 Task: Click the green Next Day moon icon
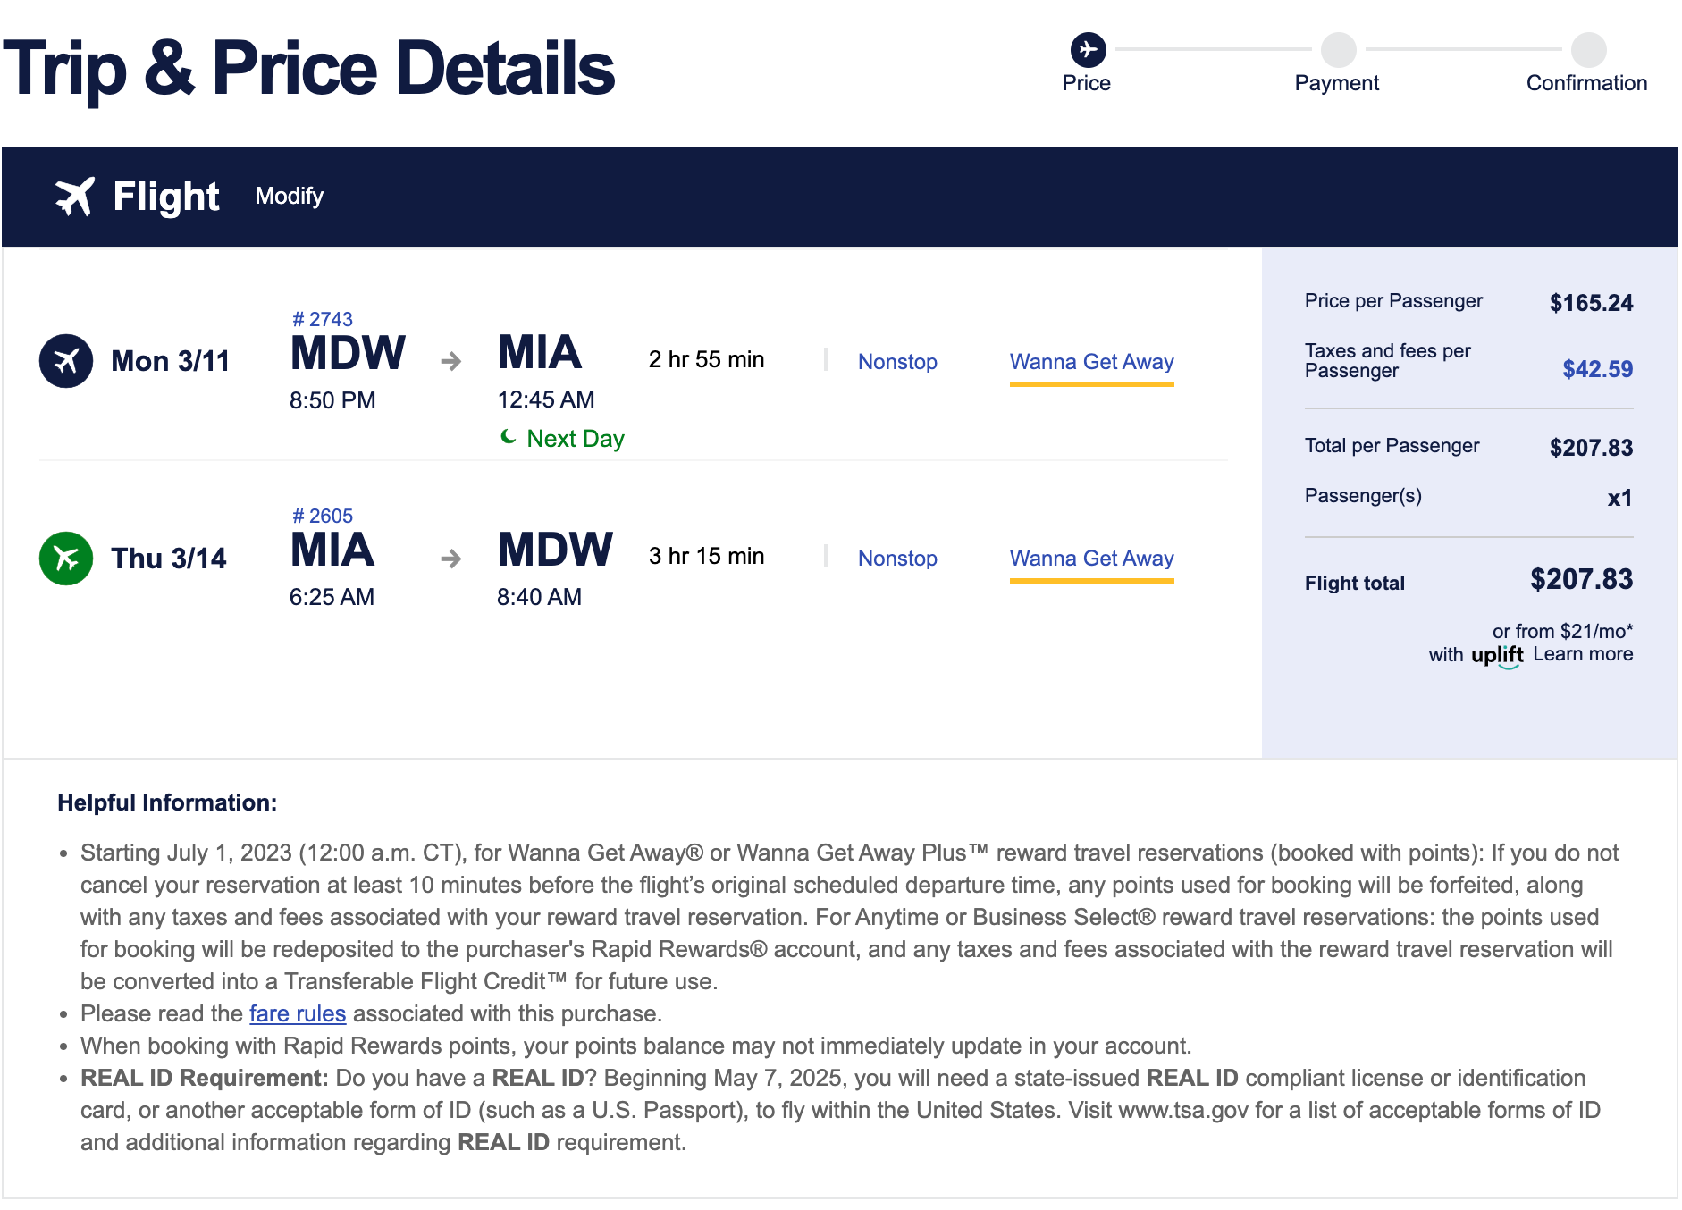click(509, 437)
